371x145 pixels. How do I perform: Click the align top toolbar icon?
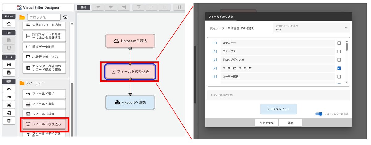tap(138, 7)
